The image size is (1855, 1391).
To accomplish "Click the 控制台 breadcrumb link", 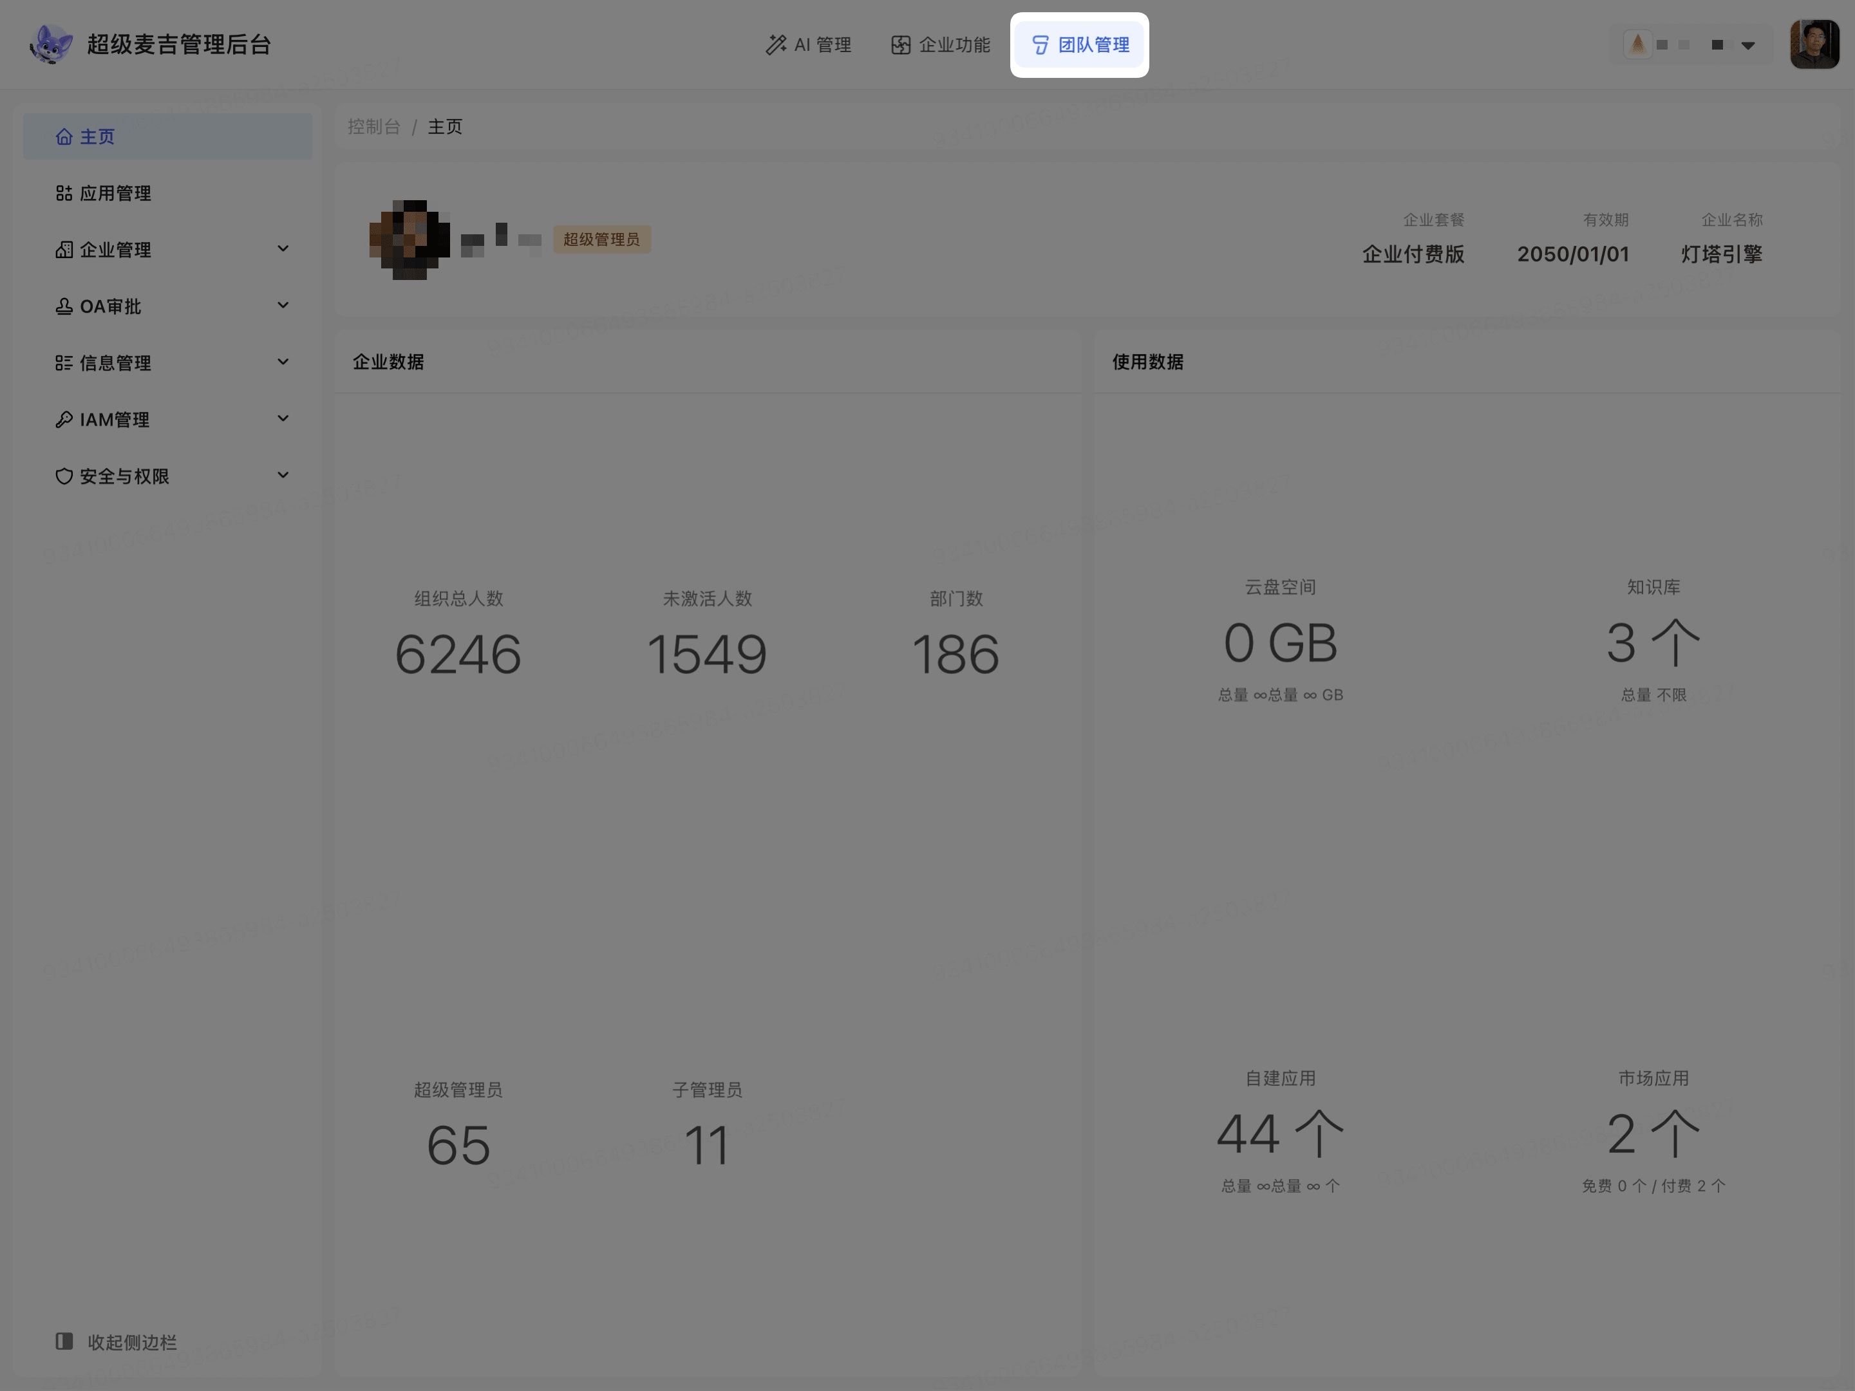I will pyautogui.click(x=374, y=127).
